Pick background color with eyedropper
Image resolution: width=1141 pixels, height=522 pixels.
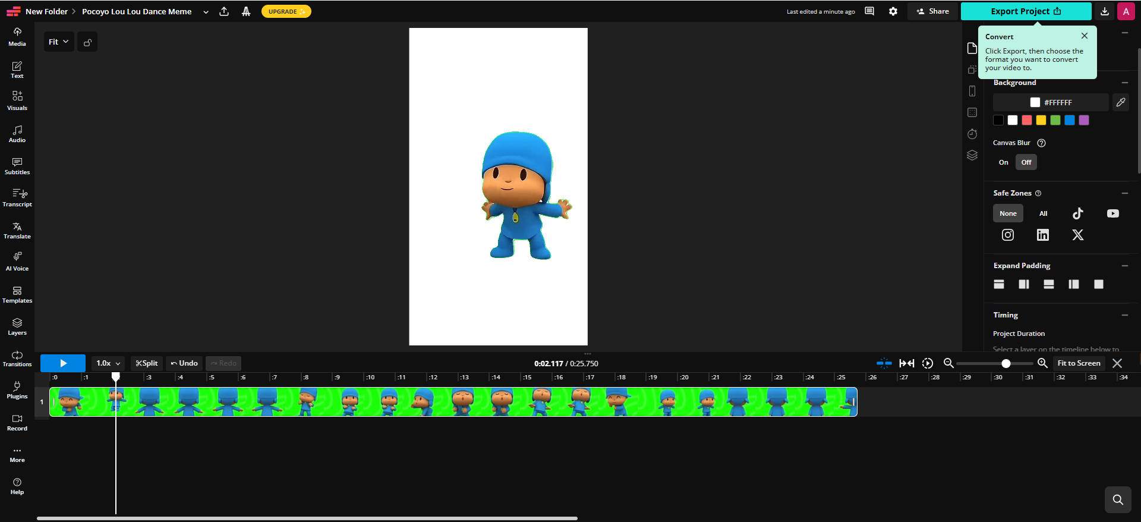1120,102
